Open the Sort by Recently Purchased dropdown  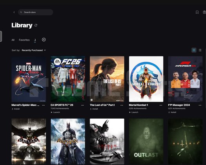(x=34, y=50)
